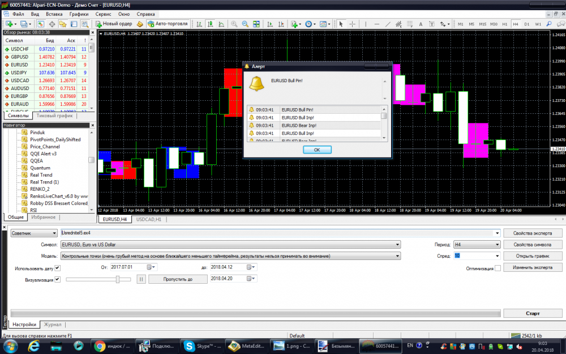This screenshot has width=566, height=354.
Task: Open the Файл menu
Action: click(18, 14)
